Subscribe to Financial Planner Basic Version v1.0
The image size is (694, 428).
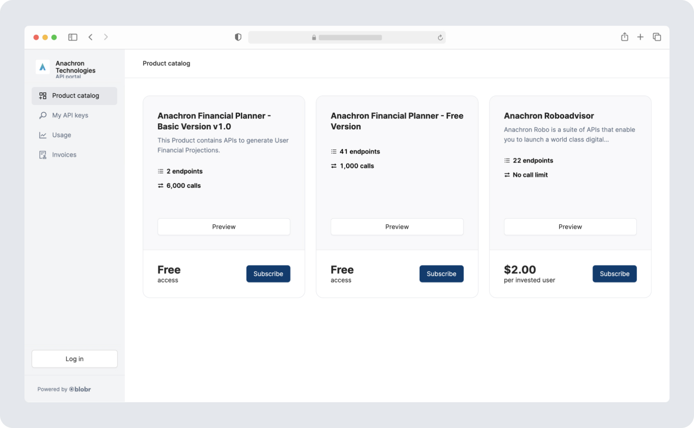(268, 274)
